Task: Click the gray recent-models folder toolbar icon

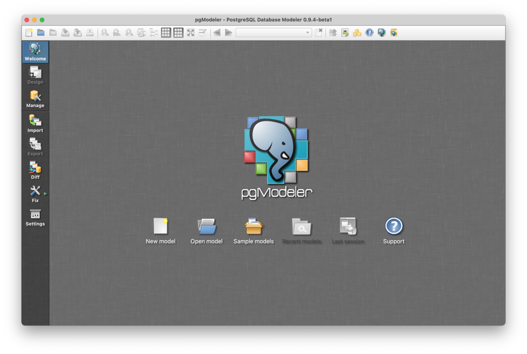Action: (53, 33)
